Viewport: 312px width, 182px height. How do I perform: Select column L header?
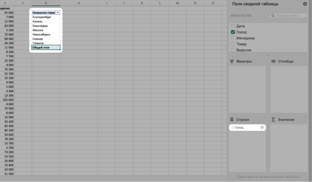(x=160, y=3)
